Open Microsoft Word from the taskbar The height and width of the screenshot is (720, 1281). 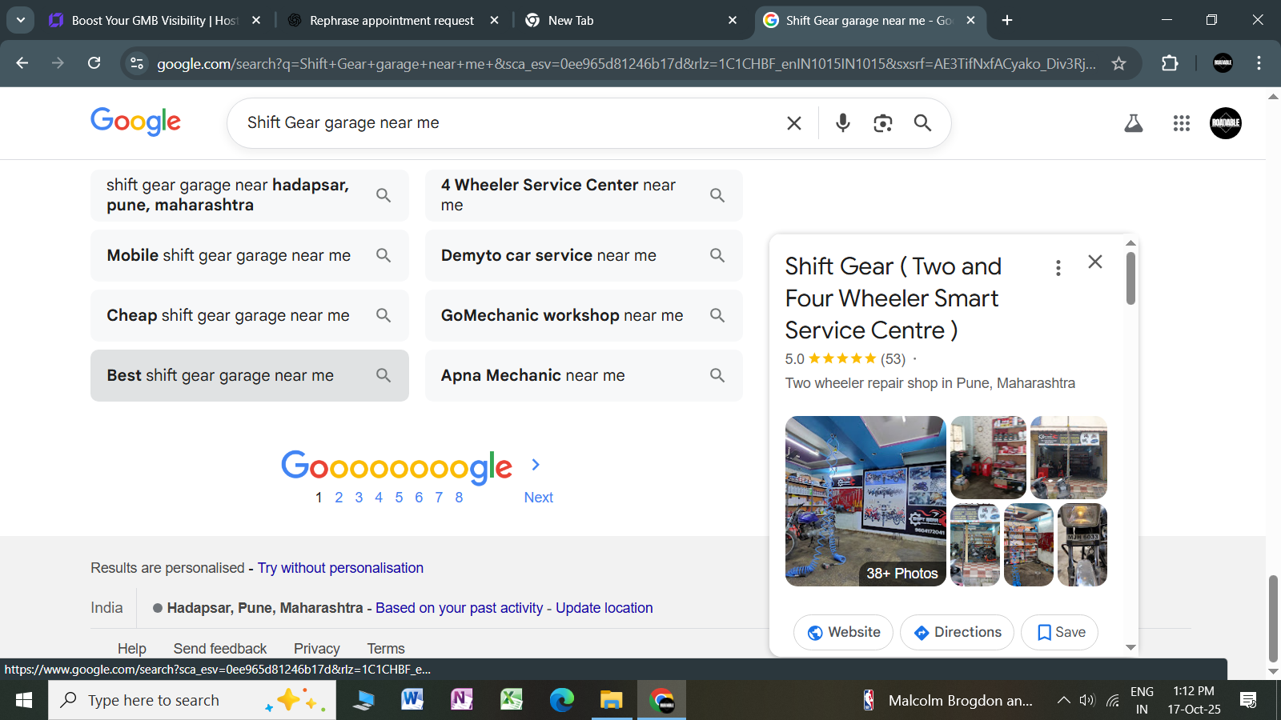pos(412,701)
